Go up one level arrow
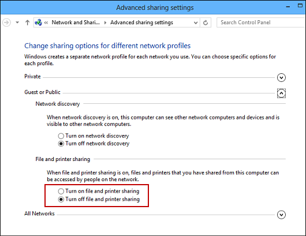 pos(27,23)
